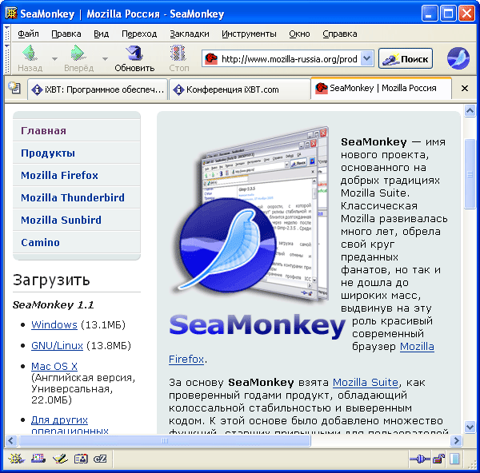
Task: Open the Mozilla Thunderbird sidebar link
Action: click(x=73, y=198)
